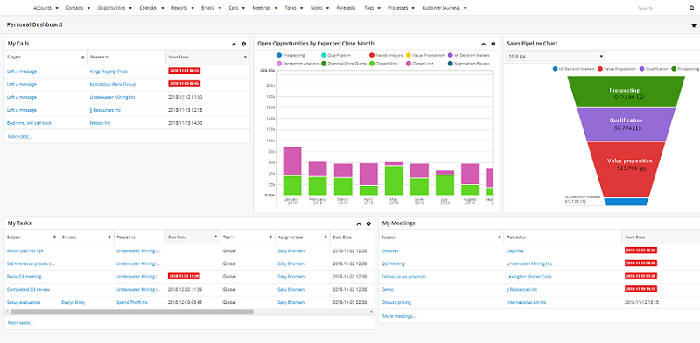The width and height of the screenshot is (700, 343).
Task: Expand the Calendar menu arrow
Action: [163, 8]
